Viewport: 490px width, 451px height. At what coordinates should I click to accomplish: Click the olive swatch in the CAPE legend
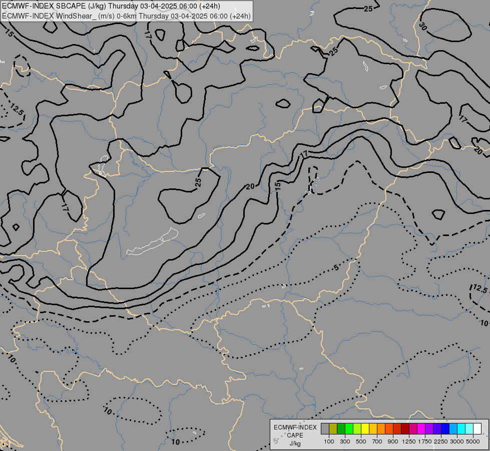(x=333, y=428)
